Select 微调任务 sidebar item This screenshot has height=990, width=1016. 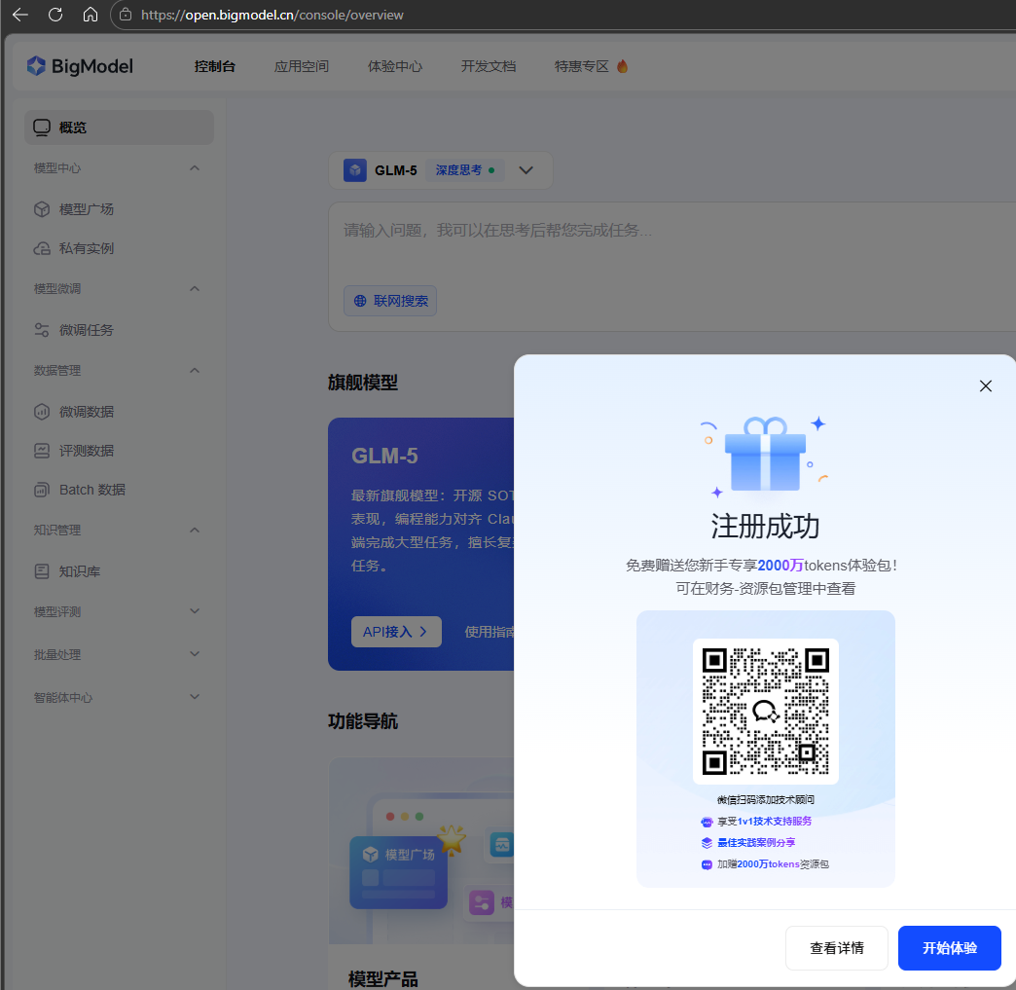pyautogui.click(x=86, y=330)
